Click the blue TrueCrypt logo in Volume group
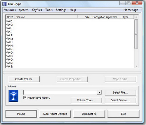This screenshot has width=146, height=125. point(13,96)
